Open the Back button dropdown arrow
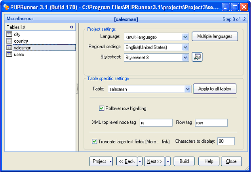Viewport: 251px width, 172px height. point(140,161)
